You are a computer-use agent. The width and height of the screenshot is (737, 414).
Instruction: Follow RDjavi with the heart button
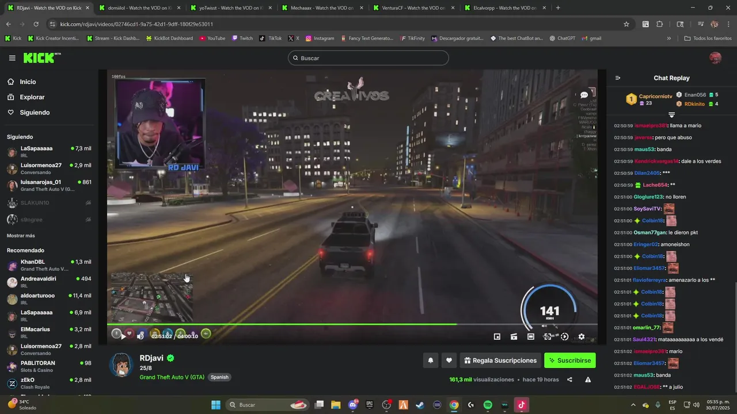(449, 361)
